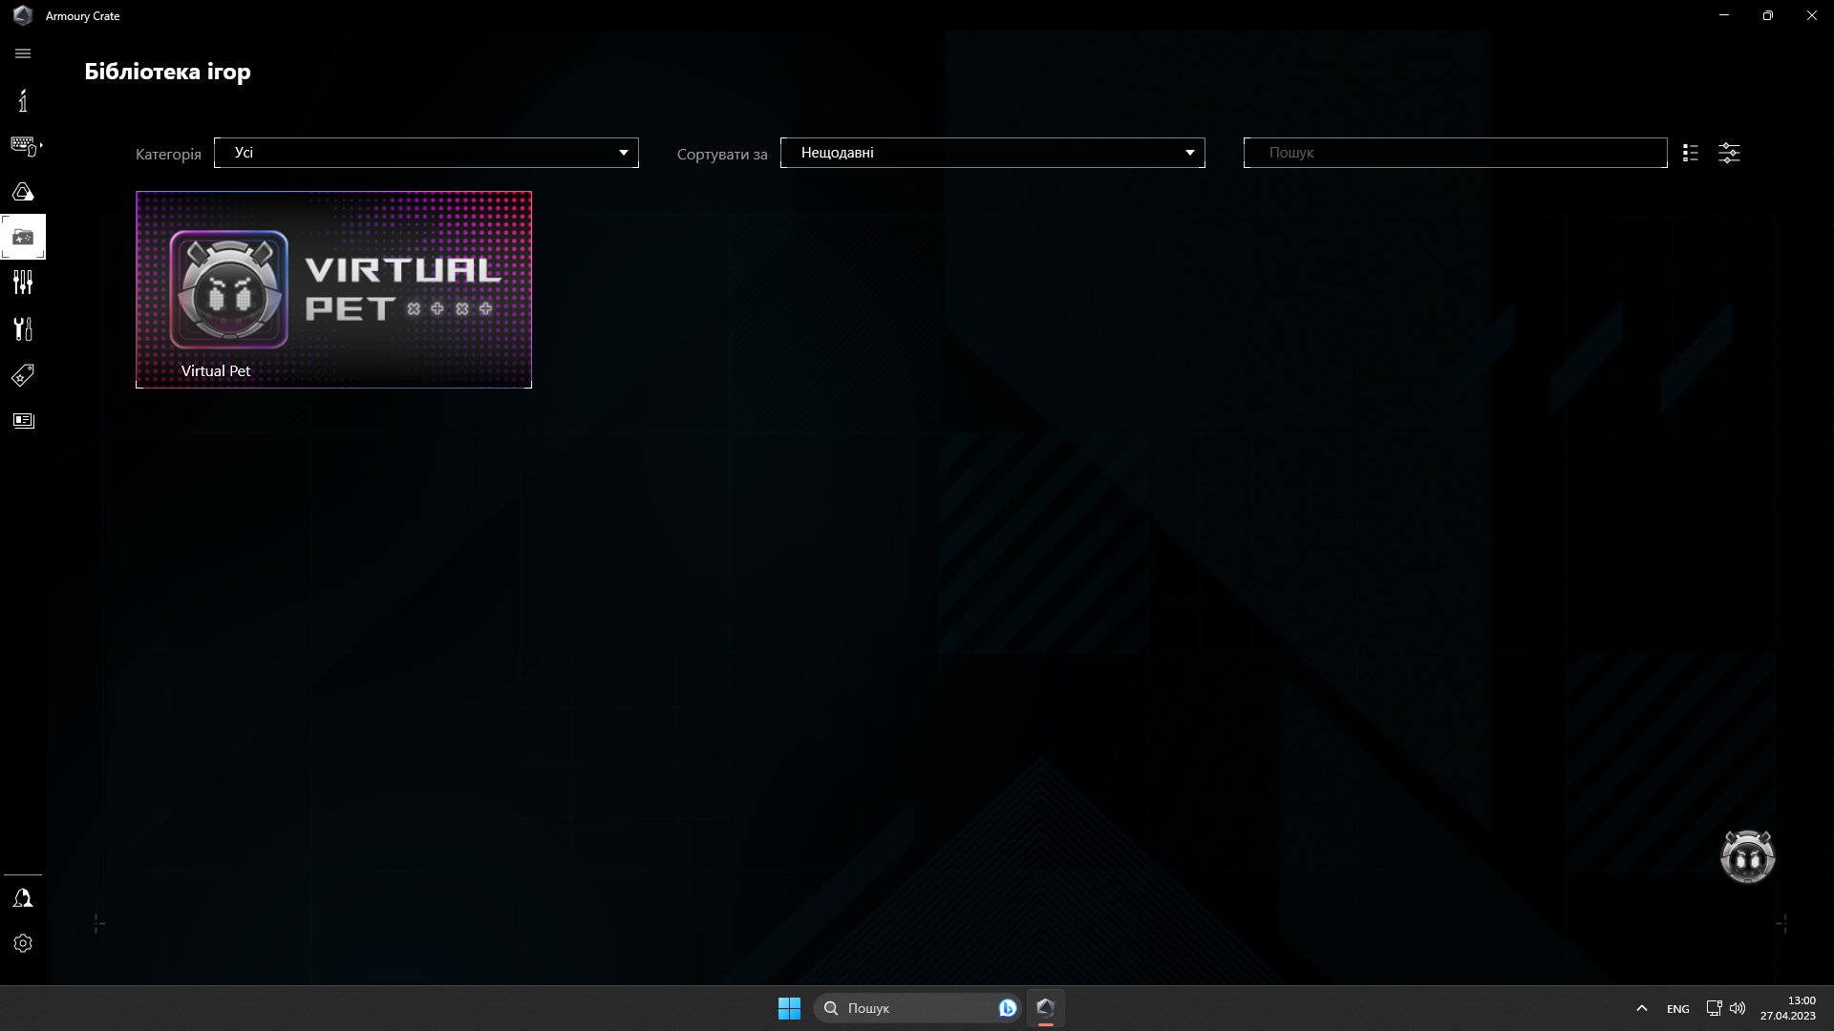Open the volume tray icon
The image size is (1834, 1031).
pyautogui.click(x=1738, y=1008)
